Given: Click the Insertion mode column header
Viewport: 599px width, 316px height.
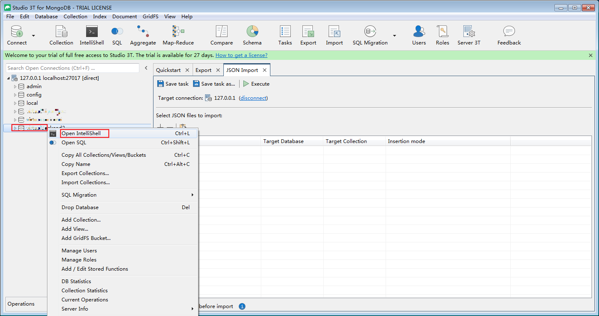Looking at the screenshot, I should coord(448,141).
